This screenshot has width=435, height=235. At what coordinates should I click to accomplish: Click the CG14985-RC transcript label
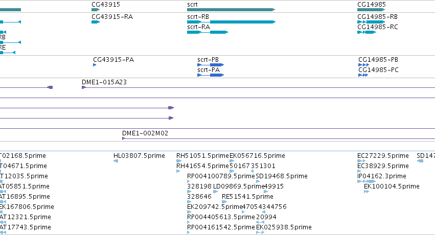pyautogui.click(x=378, y=27)
